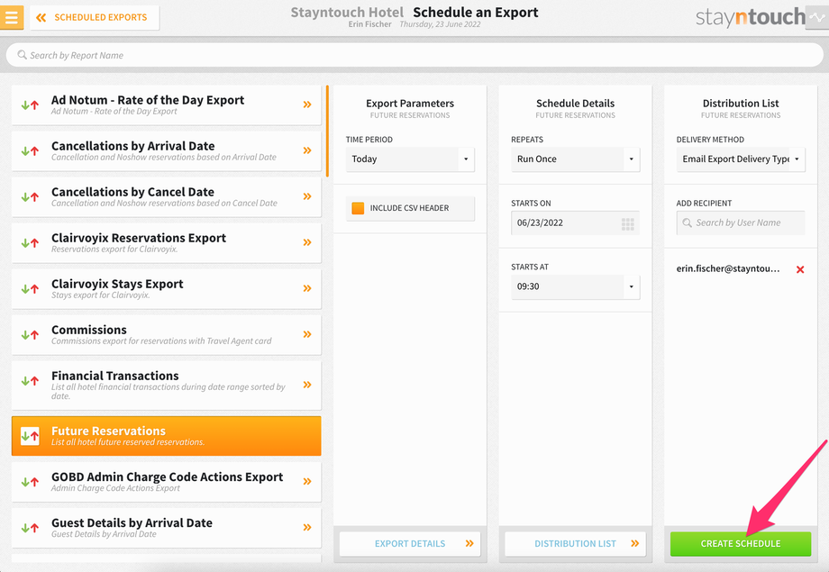Expand Cancellations by Cancel Date chevron
Viewport: 829px width, 572px height.
point(307,196)
